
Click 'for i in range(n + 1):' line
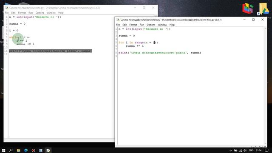point(138,42)
